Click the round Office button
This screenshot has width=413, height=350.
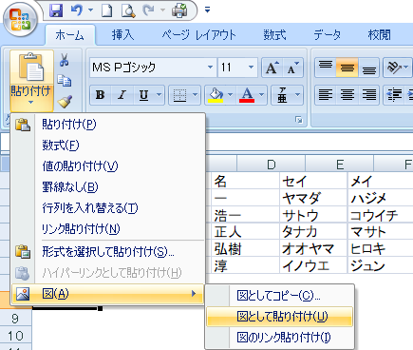pyautogui.click(x=21, y=20)
